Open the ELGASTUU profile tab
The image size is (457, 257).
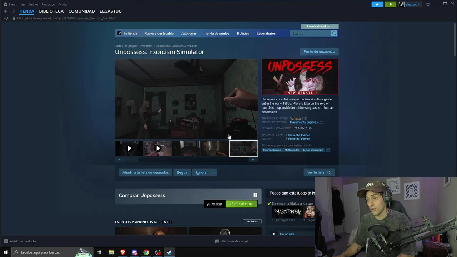coord(111,11)
